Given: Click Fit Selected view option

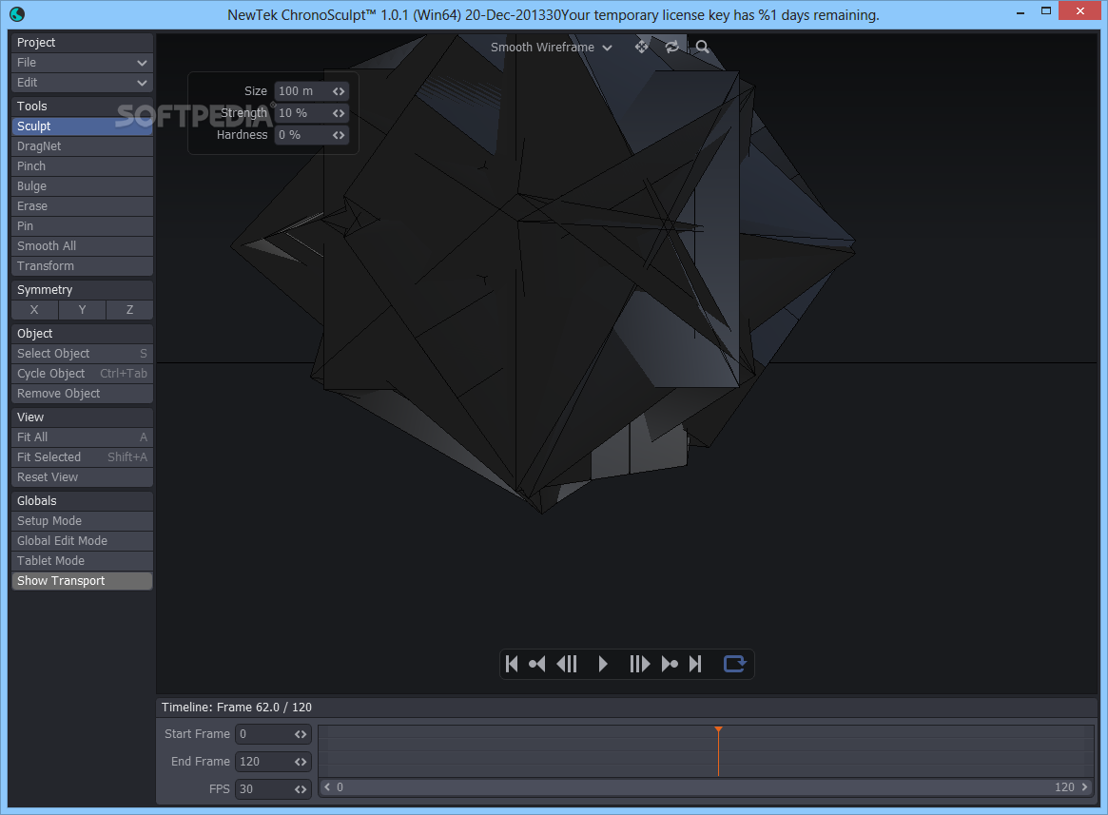Looking at the screenshot, I should [x=82, y=457].
